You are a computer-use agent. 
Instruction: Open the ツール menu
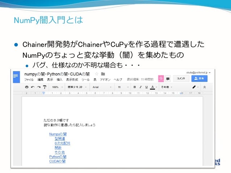point(85,79)
